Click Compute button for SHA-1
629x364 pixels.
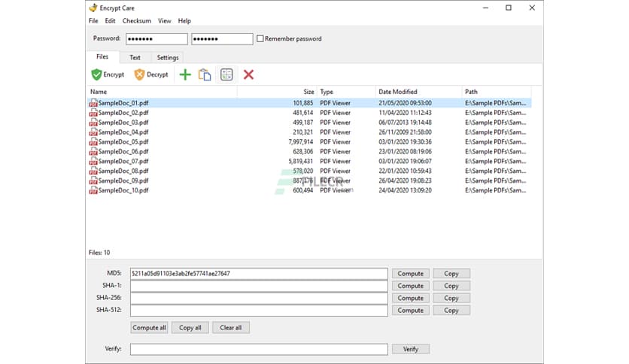point(410,286)
